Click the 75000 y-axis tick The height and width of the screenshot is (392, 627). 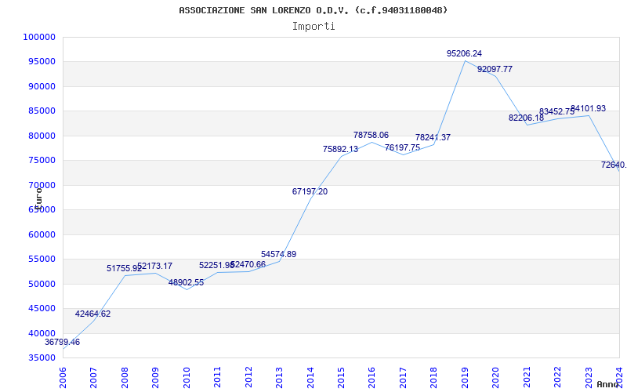pyautogui.click(x=42, y=161)
